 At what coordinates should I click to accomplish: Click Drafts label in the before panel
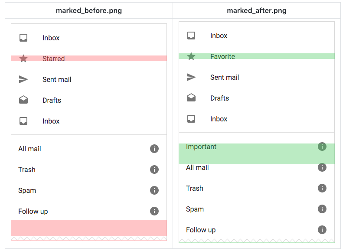(x=52, y=100)
